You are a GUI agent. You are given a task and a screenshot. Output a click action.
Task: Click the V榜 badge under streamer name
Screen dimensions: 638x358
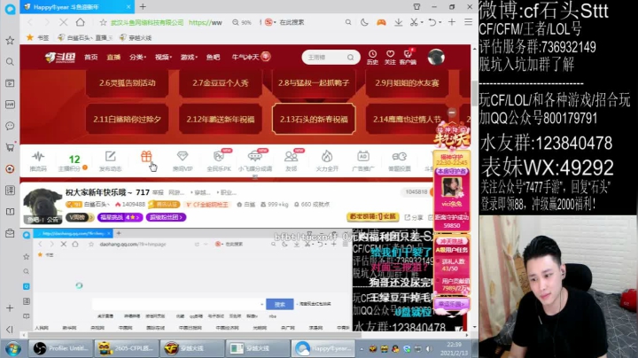coord(80,217)
